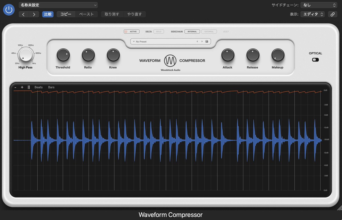The height and width of the screenshot is (220, 342).
Task: Click the Attack knob
Action: (227, 55)
